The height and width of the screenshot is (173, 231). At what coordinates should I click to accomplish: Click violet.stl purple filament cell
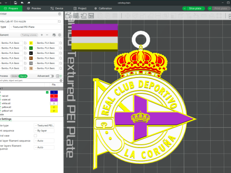point(54,99)
